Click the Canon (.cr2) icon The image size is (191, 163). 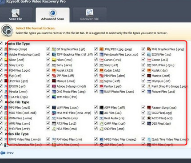pyautogui.click(x=149, y=60)
